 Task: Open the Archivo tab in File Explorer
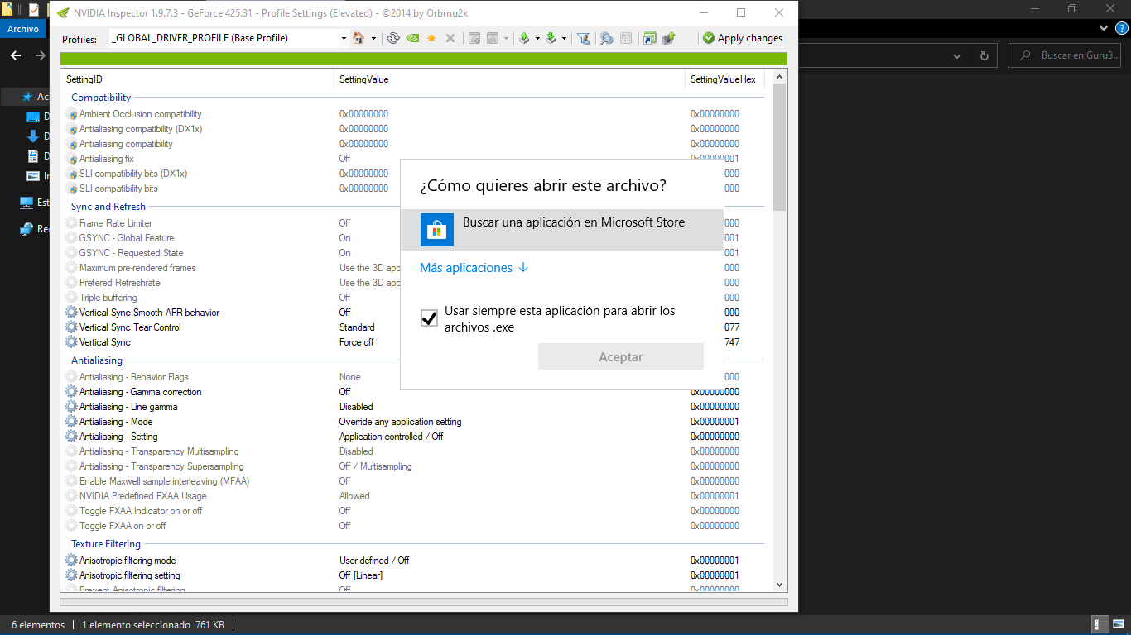tap(23, 29)
